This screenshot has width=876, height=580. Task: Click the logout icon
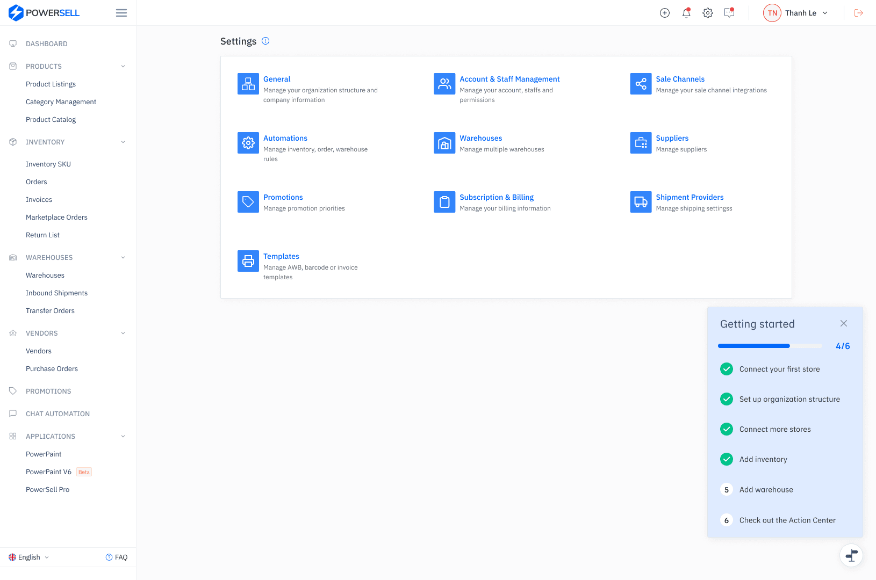pos(859,13)
